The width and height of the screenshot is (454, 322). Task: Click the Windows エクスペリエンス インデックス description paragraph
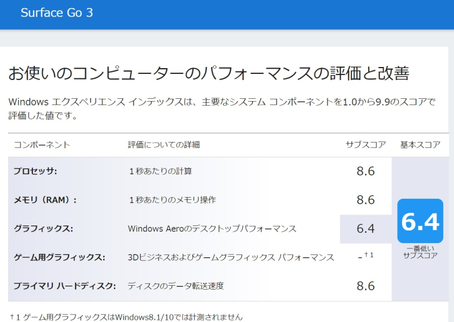tap(222, 108)
